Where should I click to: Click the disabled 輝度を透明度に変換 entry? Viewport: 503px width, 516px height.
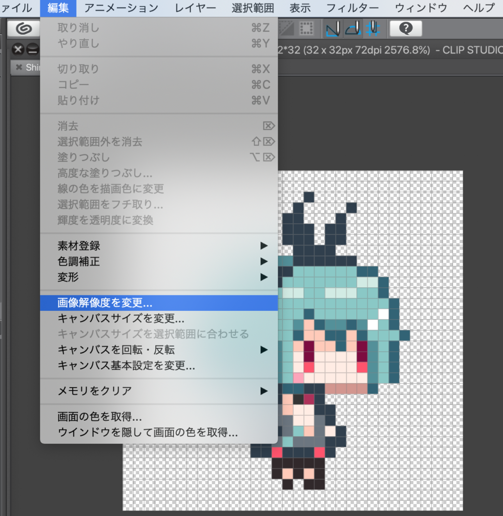pos(159,220)
